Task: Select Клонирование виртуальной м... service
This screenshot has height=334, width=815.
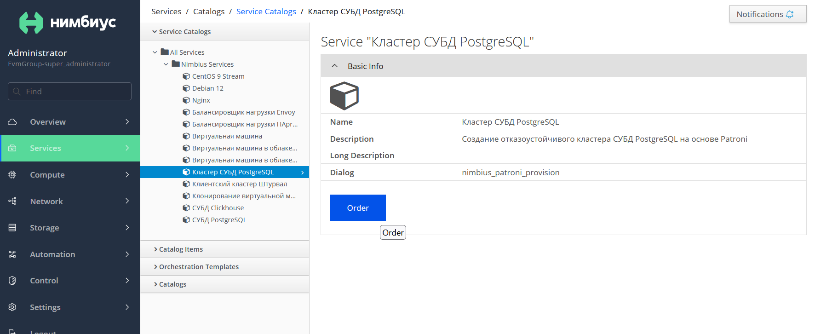Action: [244, 196]
